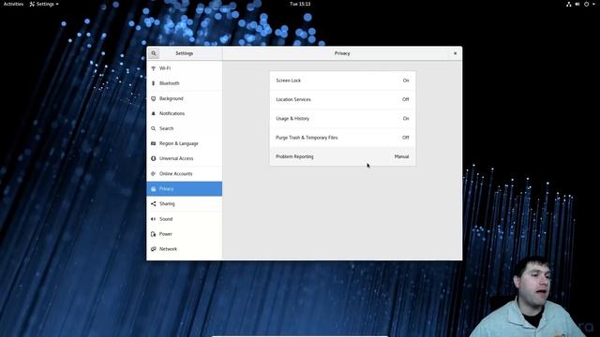This screenshot has height=337, width=600.
Task: Open Power settings label
Action: 166,234
